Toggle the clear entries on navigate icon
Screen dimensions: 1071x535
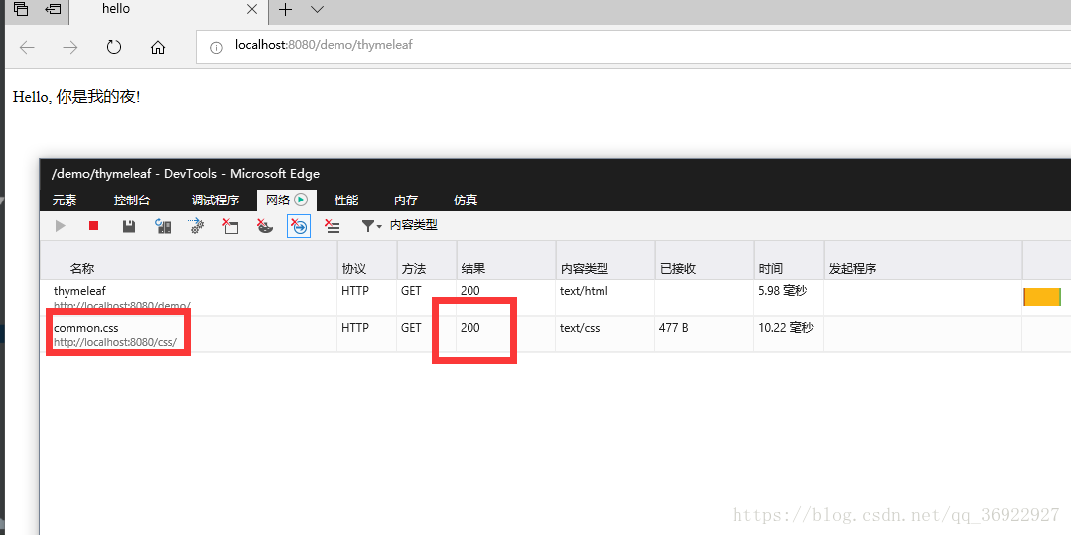tap(299, 226)
